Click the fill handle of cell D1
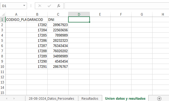 (x=89, y=22)
